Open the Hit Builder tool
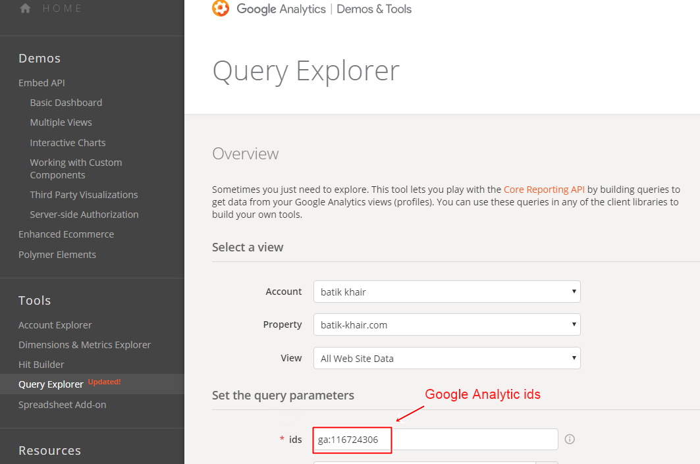This screenshot has width=700, height=464. point(41,365)
